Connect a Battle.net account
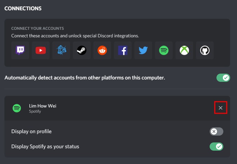The height and width of the screenshot is (164, 237). pos(61,50)
